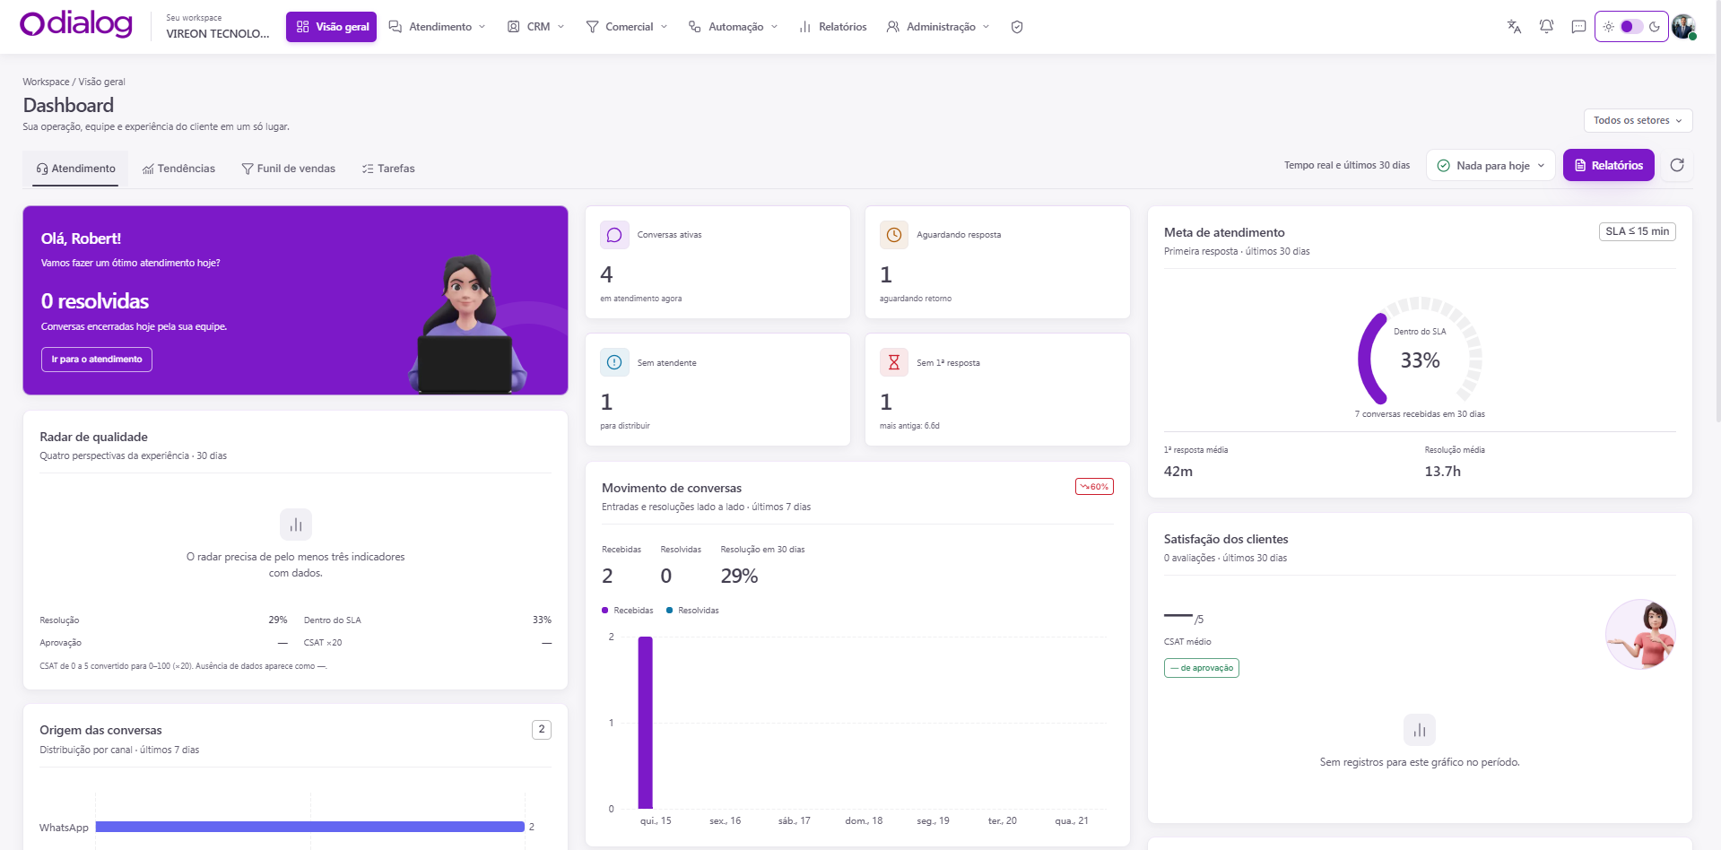Screen dimensions: 1721x850
Task: Click the VIREON TECNOLO... workspace name
Action: (x=218, y=33)
